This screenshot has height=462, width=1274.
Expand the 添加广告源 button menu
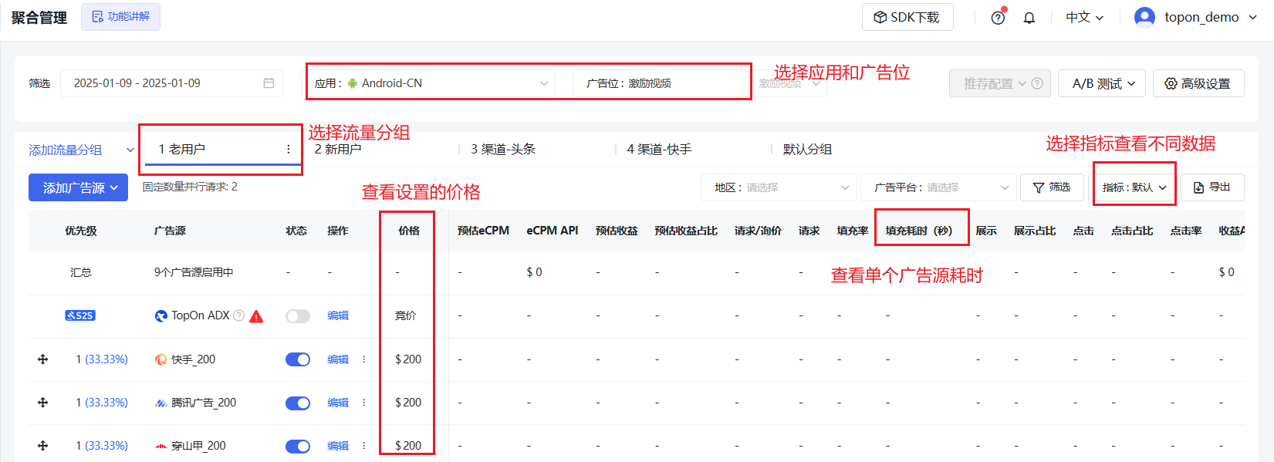point(78,187)
